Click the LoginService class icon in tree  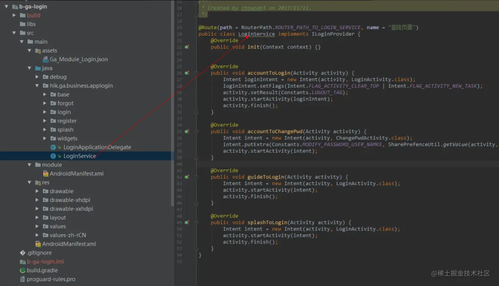53,156
